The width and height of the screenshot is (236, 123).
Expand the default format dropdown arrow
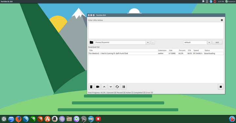click(209, 42)
